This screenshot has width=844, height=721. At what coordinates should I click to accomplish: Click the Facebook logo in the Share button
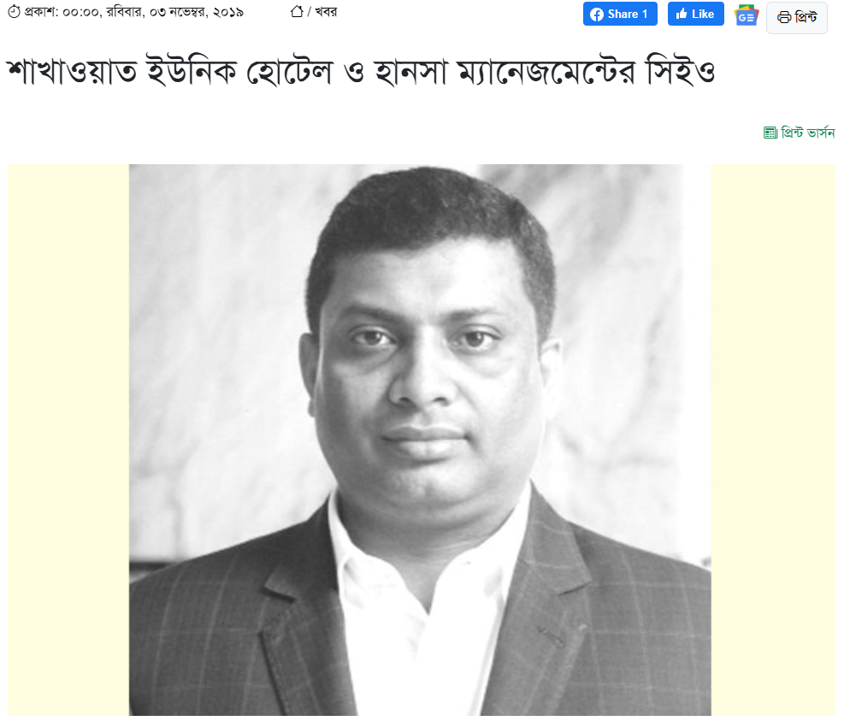596,15
